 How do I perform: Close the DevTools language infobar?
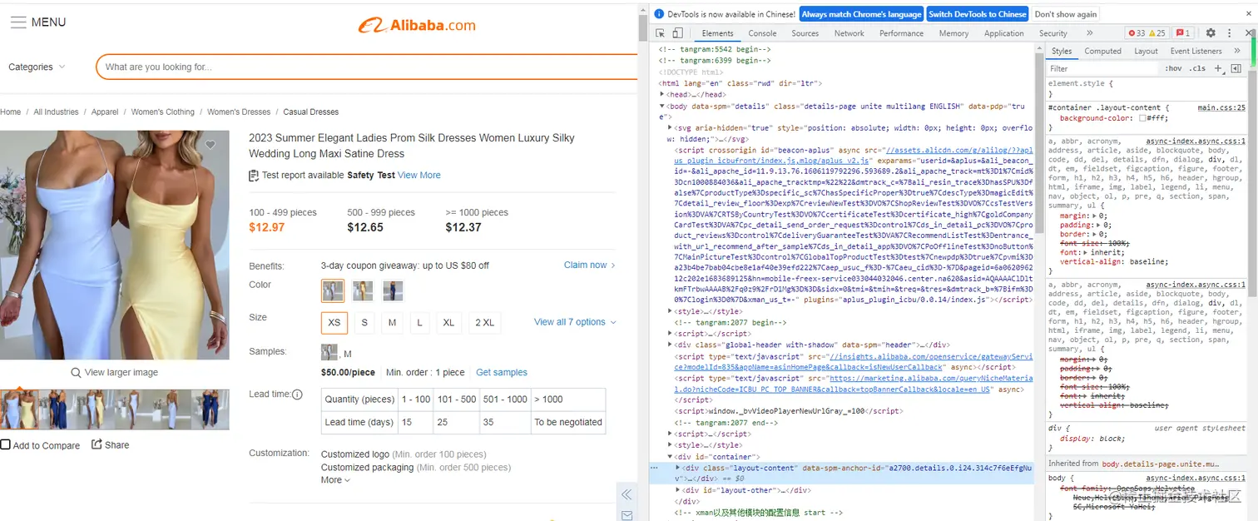point(1249,14)
